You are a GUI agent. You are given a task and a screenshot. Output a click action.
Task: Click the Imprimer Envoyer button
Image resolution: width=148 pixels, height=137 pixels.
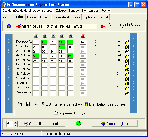(x=70, y=113)
